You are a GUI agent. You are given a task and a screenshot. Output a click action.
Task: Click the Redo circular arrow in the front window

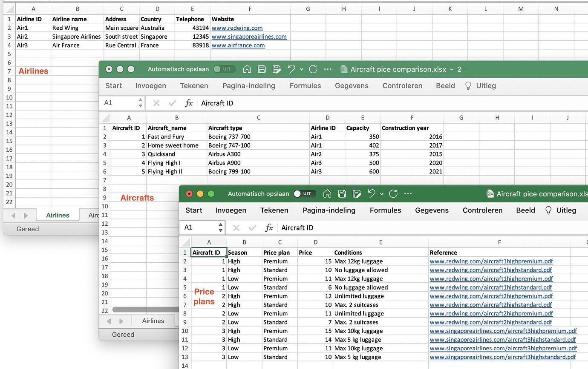[393, 194]
